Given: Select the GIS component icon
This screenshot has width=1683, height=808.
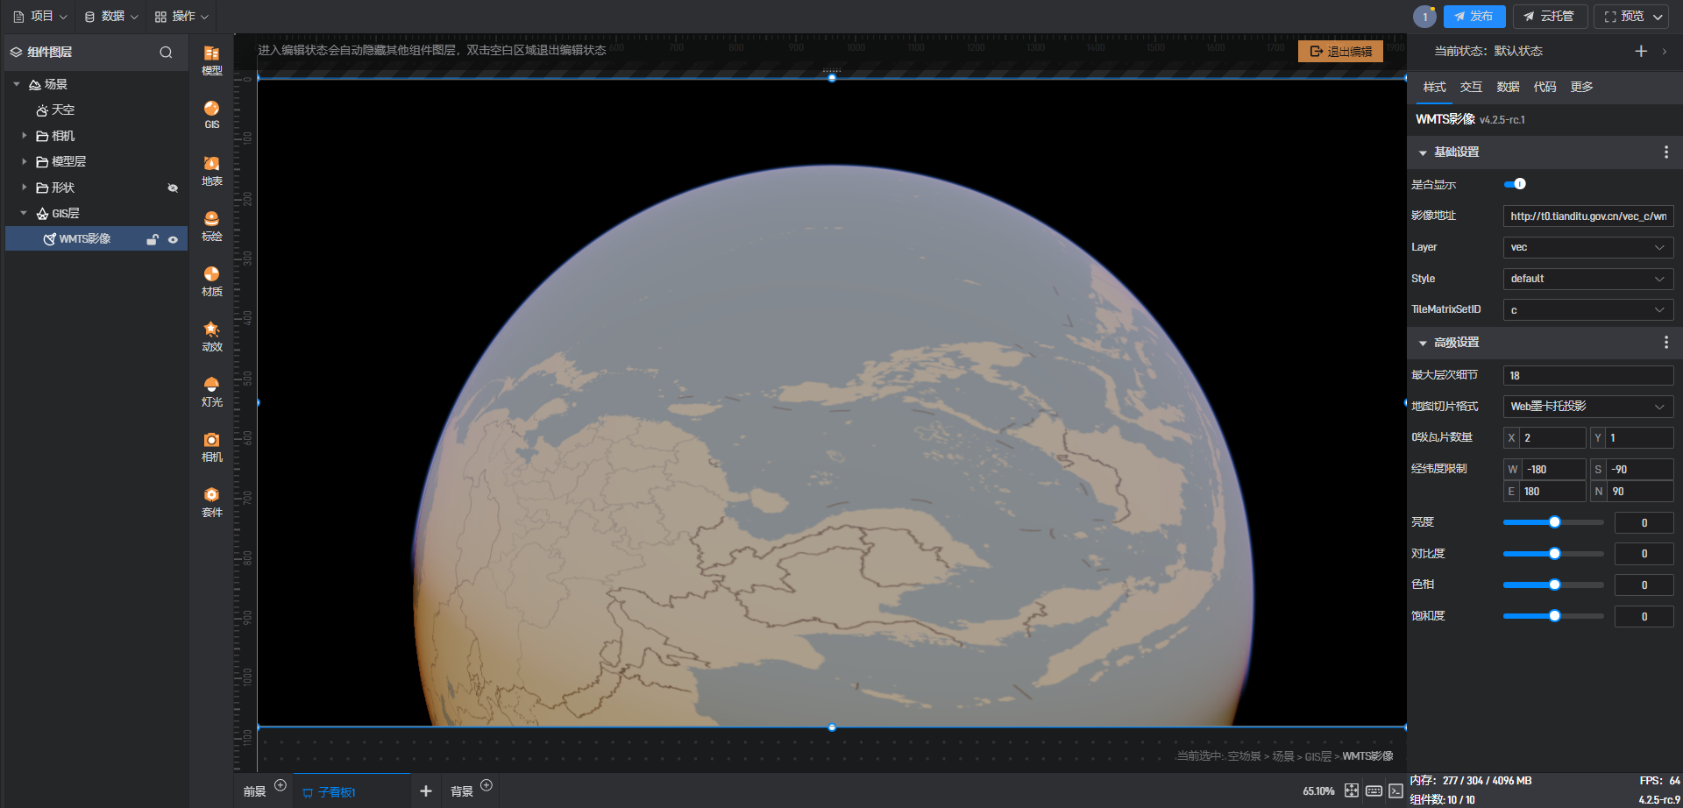Looking at the screenshot, I should click(211, 114).
